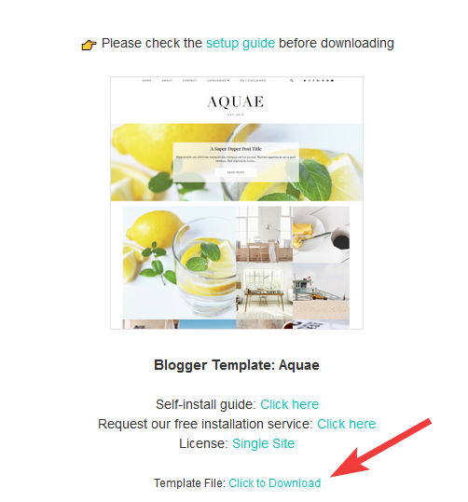Image resolution: width=468 pixels, height=502 pixels.
Task: Open the Single Site license link
Action: pos(263,443)
